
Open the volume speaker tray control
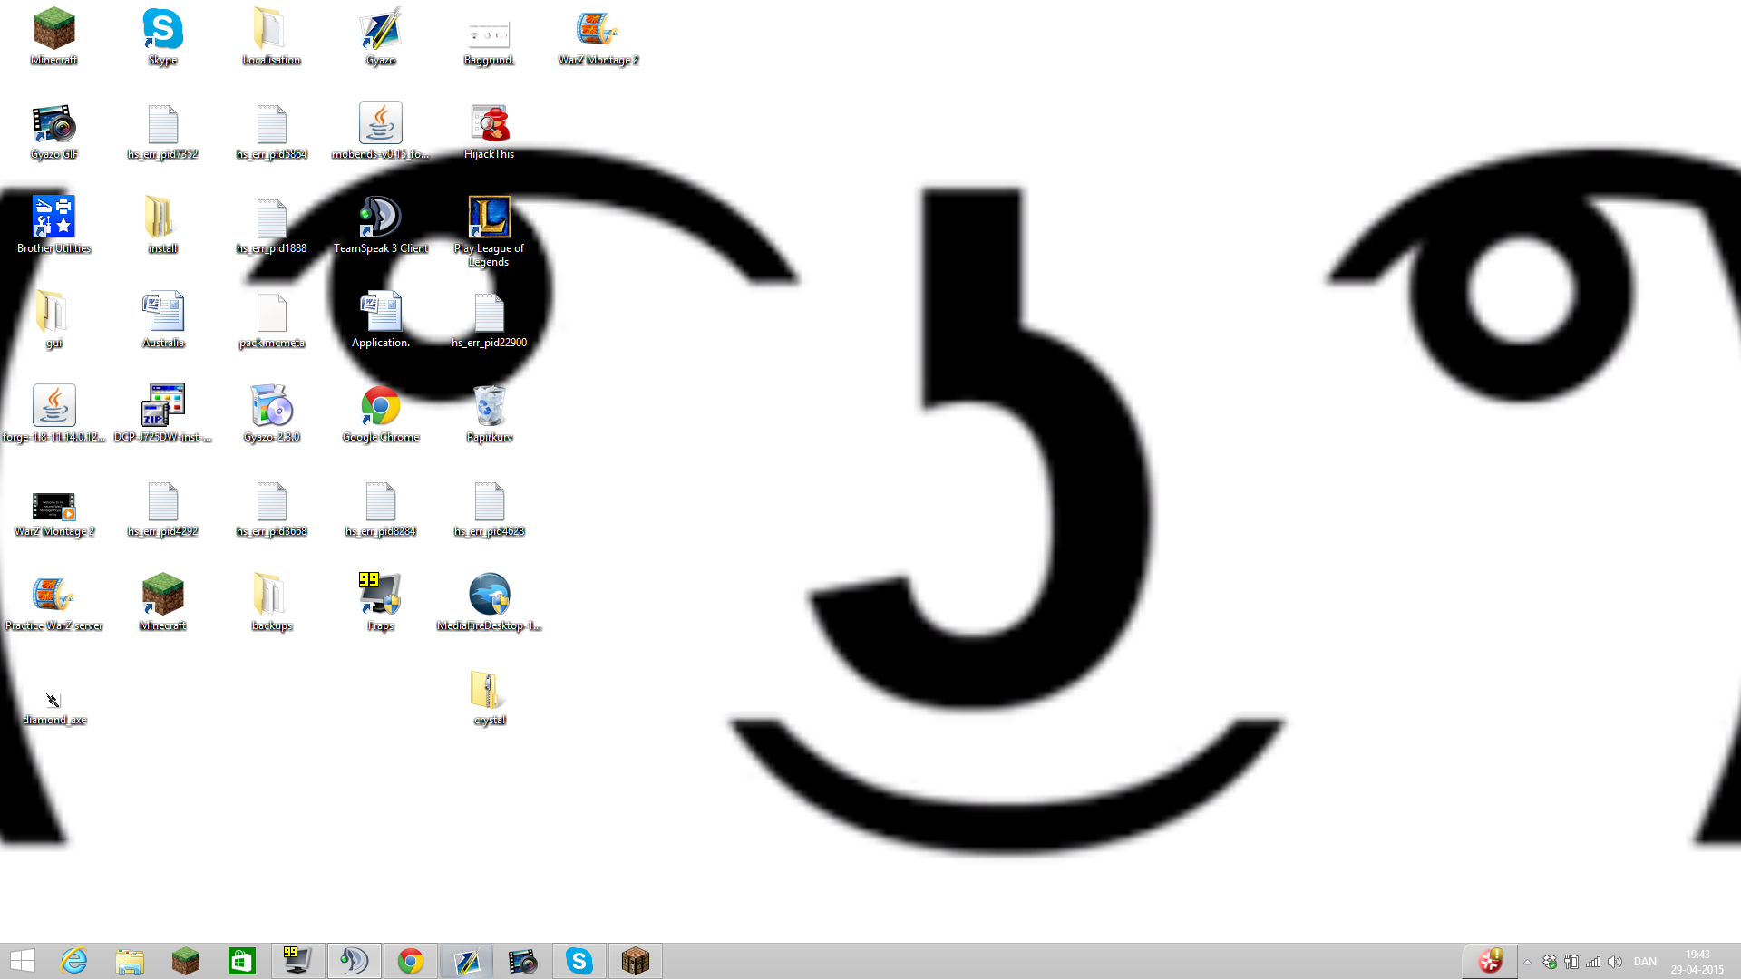click(x=1615, y=962)
